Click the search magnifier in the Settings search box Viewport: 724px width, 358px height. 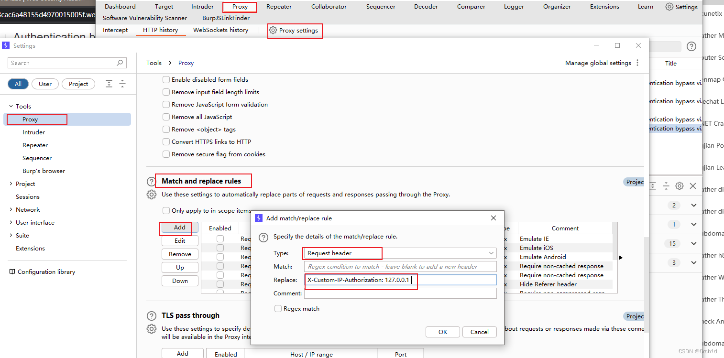click(120, 63)
